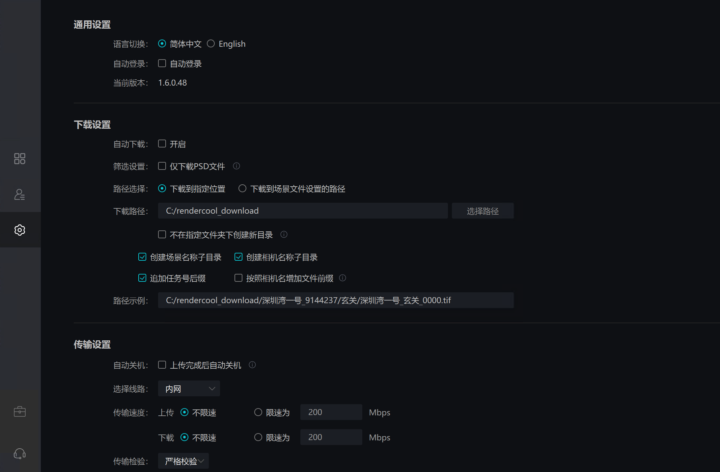Click the info icon beside 不在指定文件夹下创建新目录

coord(284,234)
